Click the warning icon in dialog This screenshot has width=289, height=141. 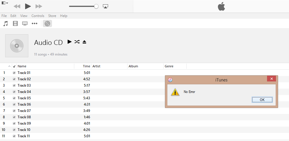(x=175, y=92)
